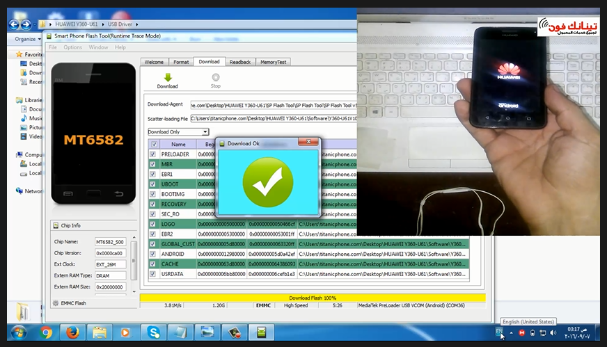Click the volume speaker tray icon

tap(553, 332)
